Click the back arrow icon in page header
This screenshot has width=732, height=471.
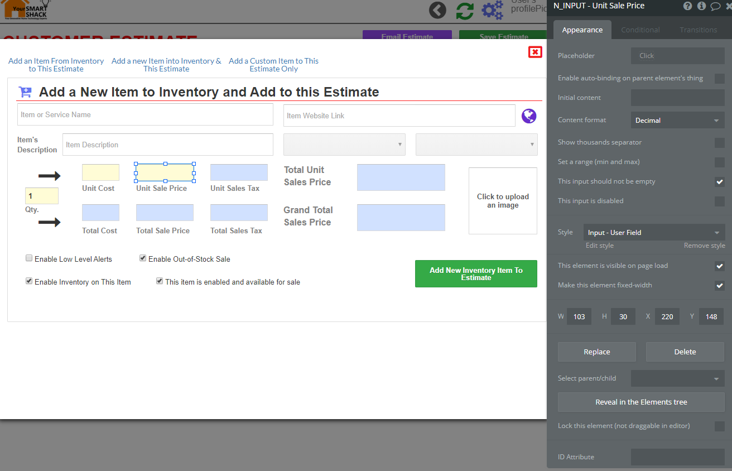437,11
